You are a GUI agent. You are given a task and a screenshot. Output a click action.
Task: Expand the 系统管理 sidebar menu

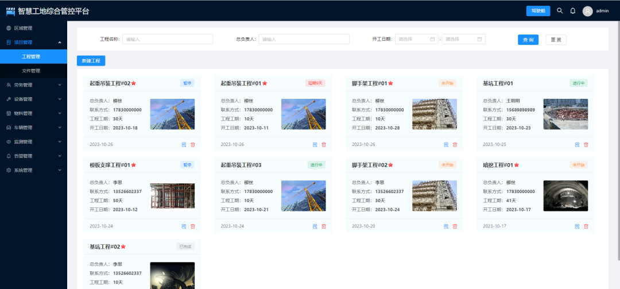pos(34,170)
